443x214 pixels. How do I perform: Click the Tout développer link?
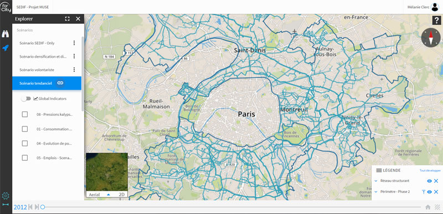[x=430, y=171]
